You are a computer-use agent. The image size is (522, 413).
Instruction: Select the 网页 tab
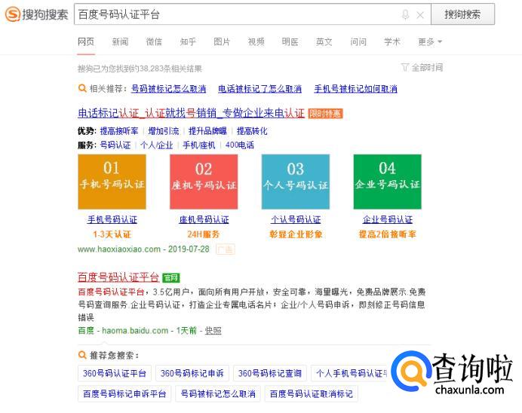point(86,42)
